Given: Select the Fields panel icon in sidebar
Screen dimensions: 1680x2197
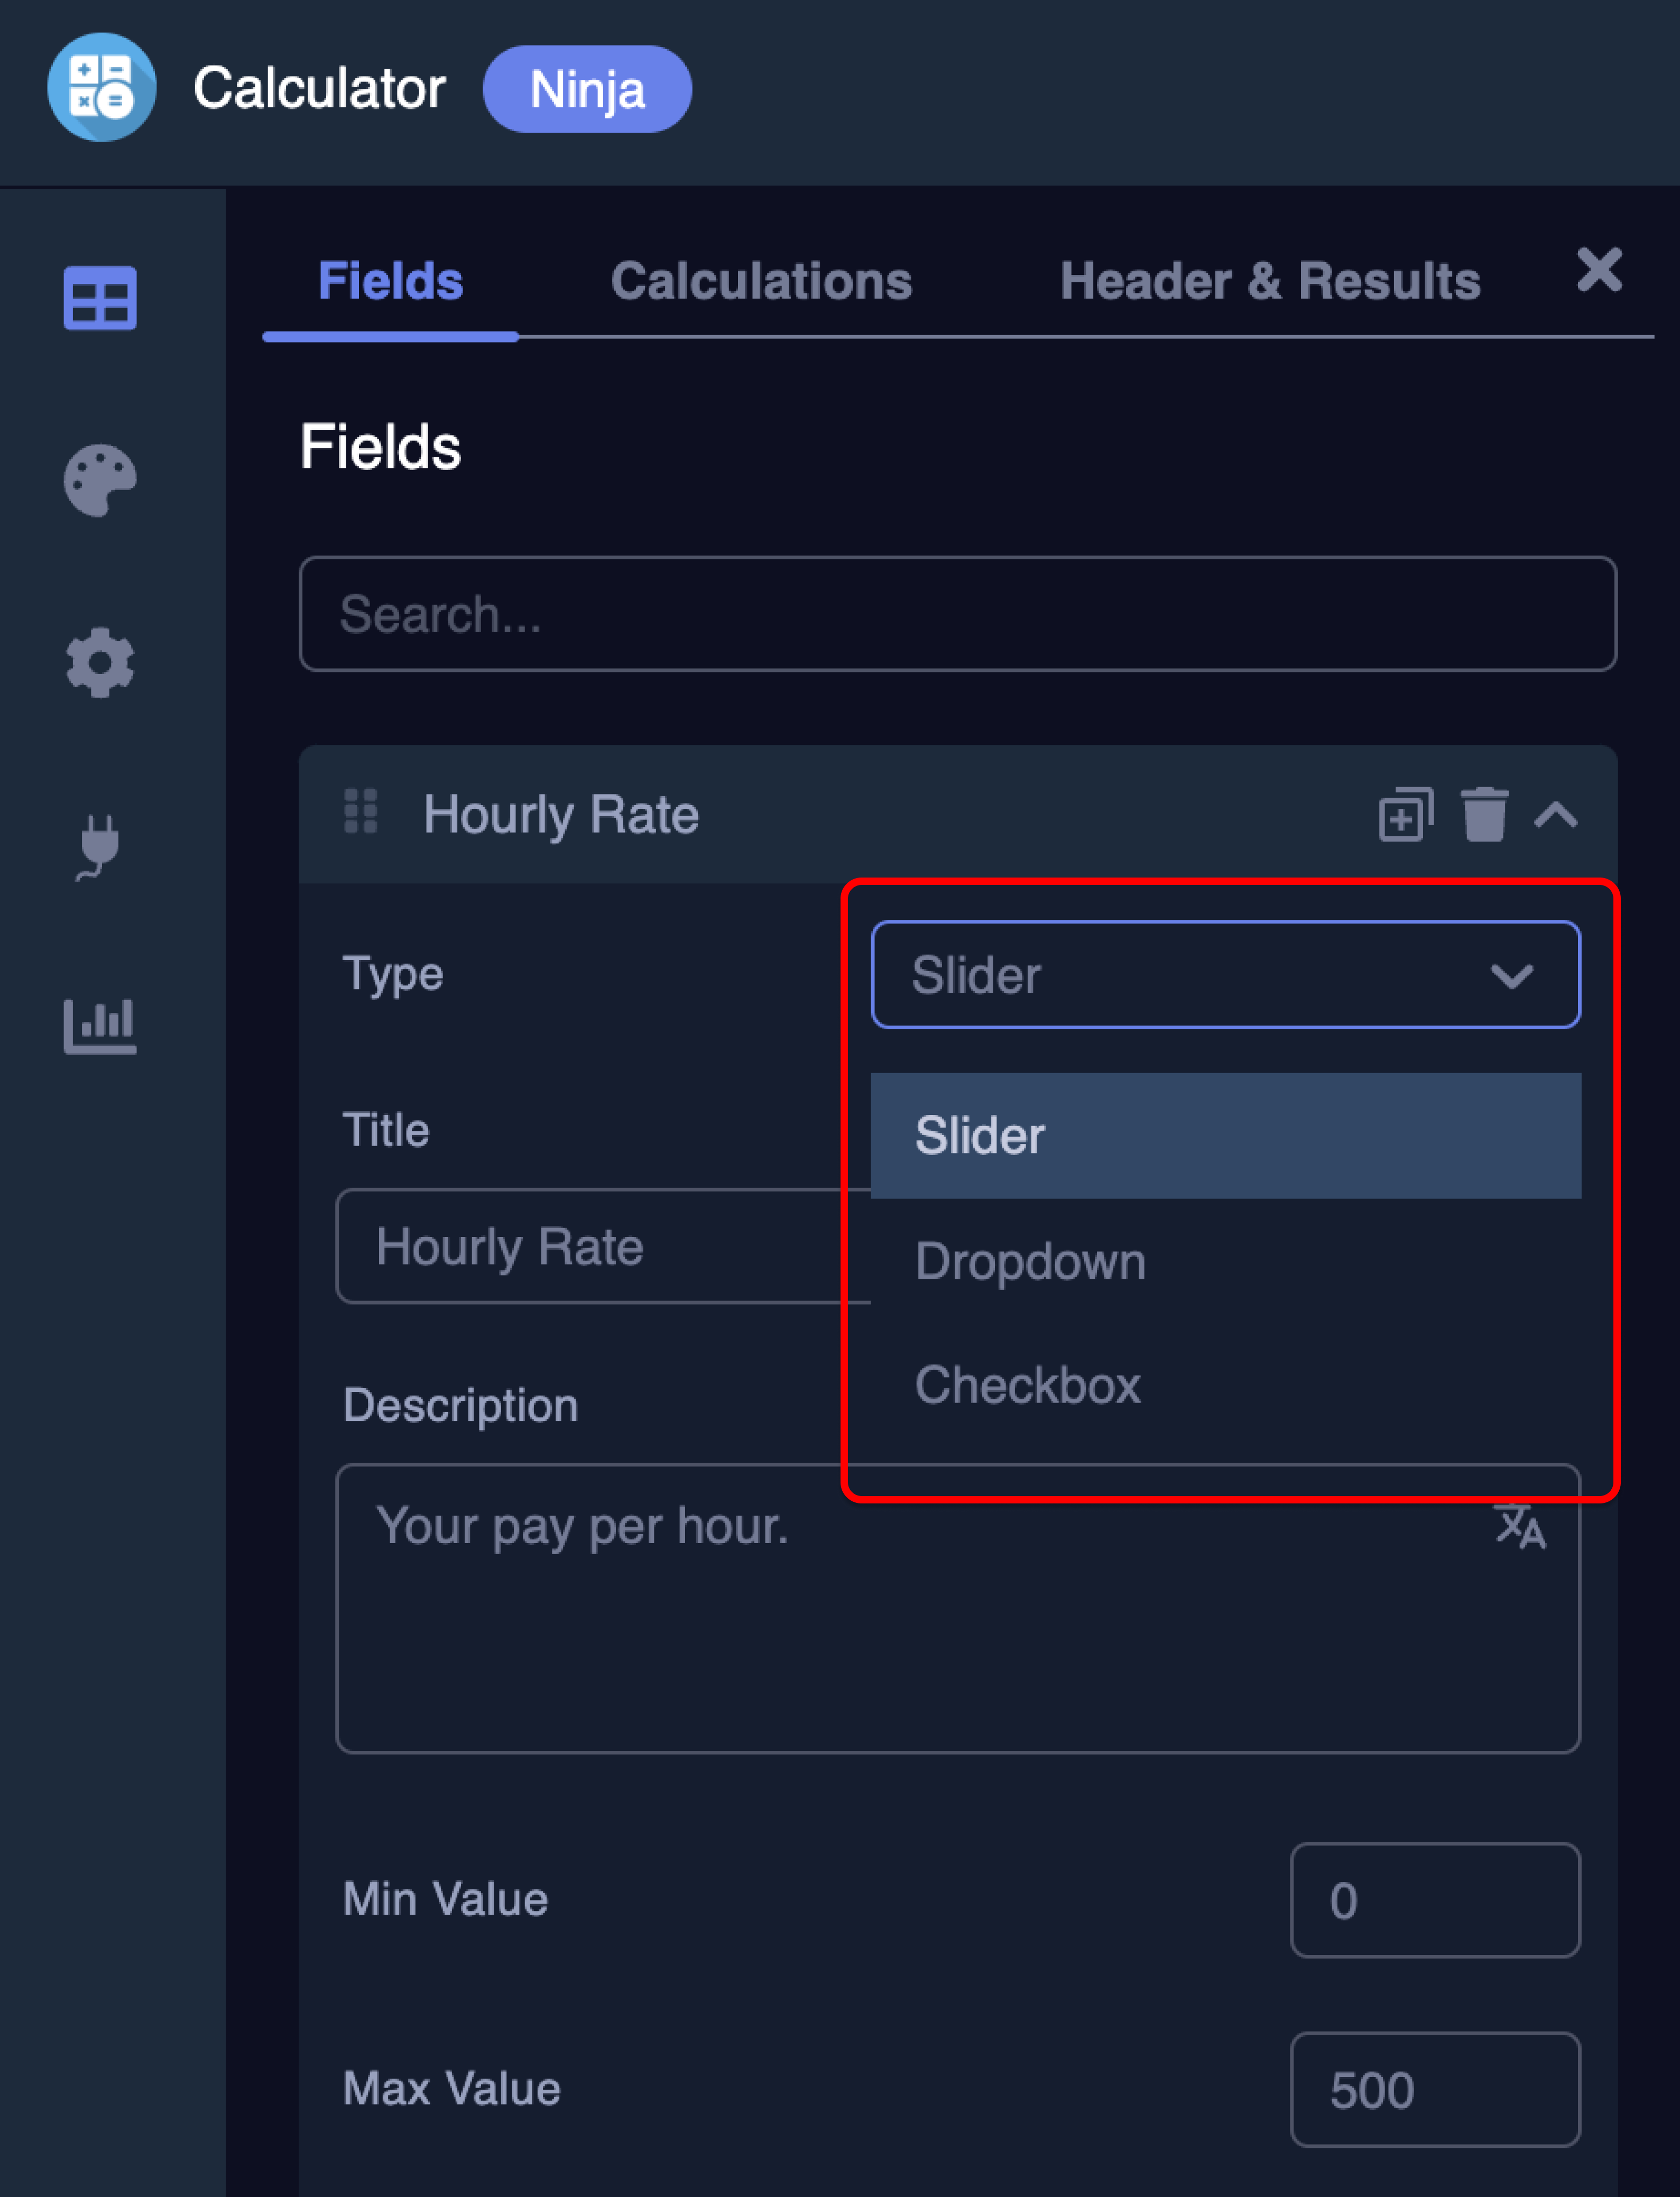Looking at the screenshot, I should click(x=99, y=299).
